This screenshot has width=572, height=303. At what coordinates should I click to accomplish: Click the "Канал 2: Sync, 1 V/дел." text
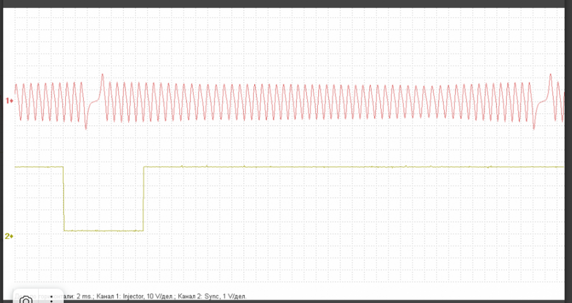pos(212,296)
